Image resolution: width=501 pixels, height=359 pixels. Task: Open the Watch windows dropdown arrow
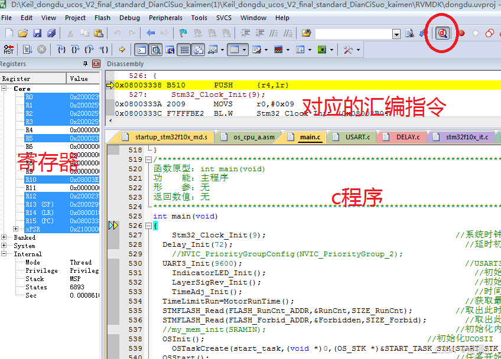(222, 50)
